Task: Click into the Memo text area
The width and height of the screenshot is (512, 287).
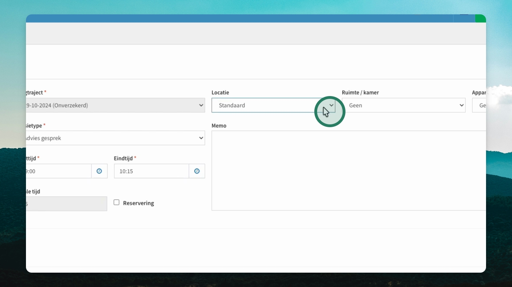Action: click(349, 171)
